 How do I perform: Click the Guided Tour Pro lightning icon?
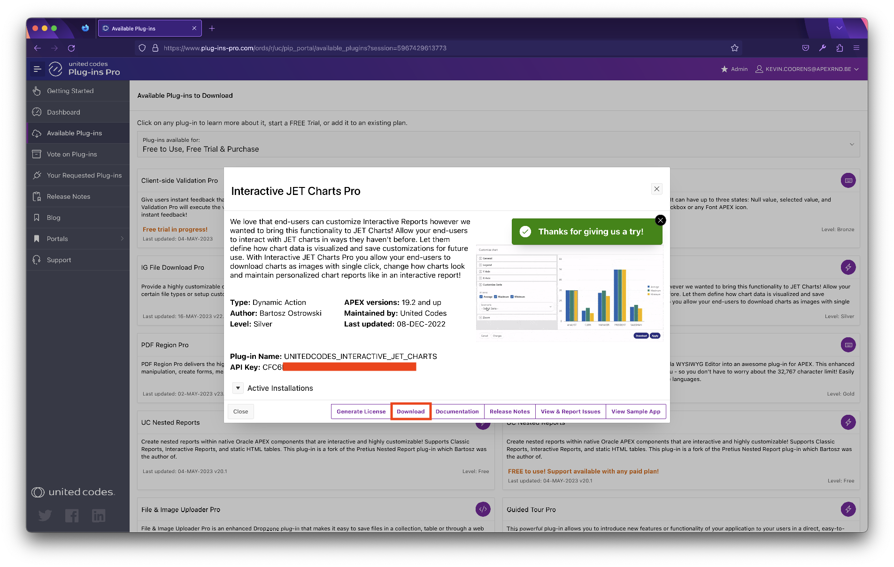[848, 509]
